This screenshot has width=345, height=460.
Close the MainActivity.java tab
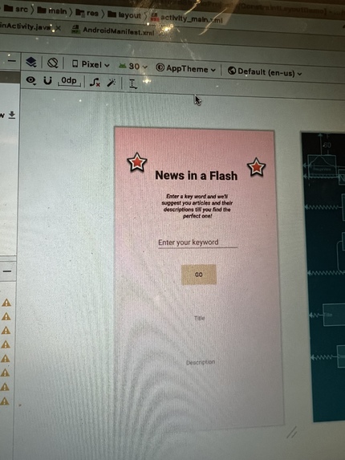tap(58, 28)
